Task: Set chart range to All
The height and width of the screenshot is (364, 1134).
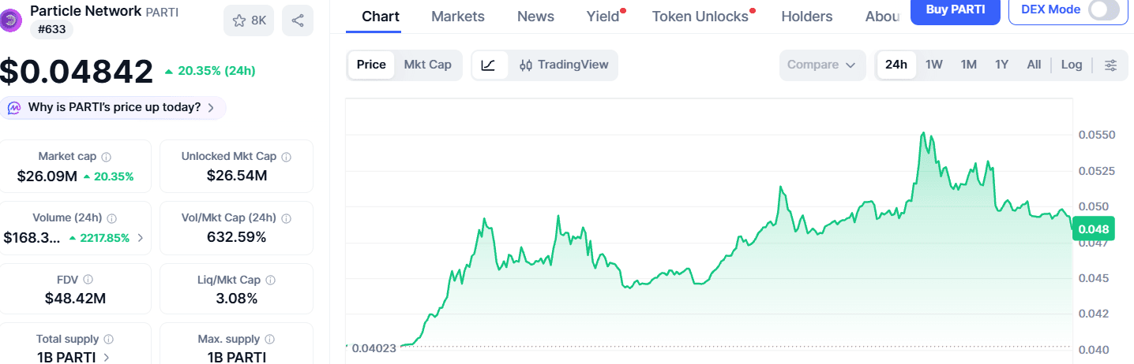Action: click(x=1034, y=65)
